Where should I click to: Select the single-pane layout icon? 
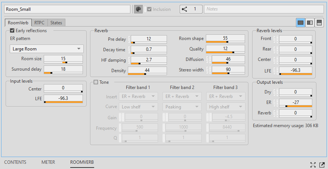point(300,23)
